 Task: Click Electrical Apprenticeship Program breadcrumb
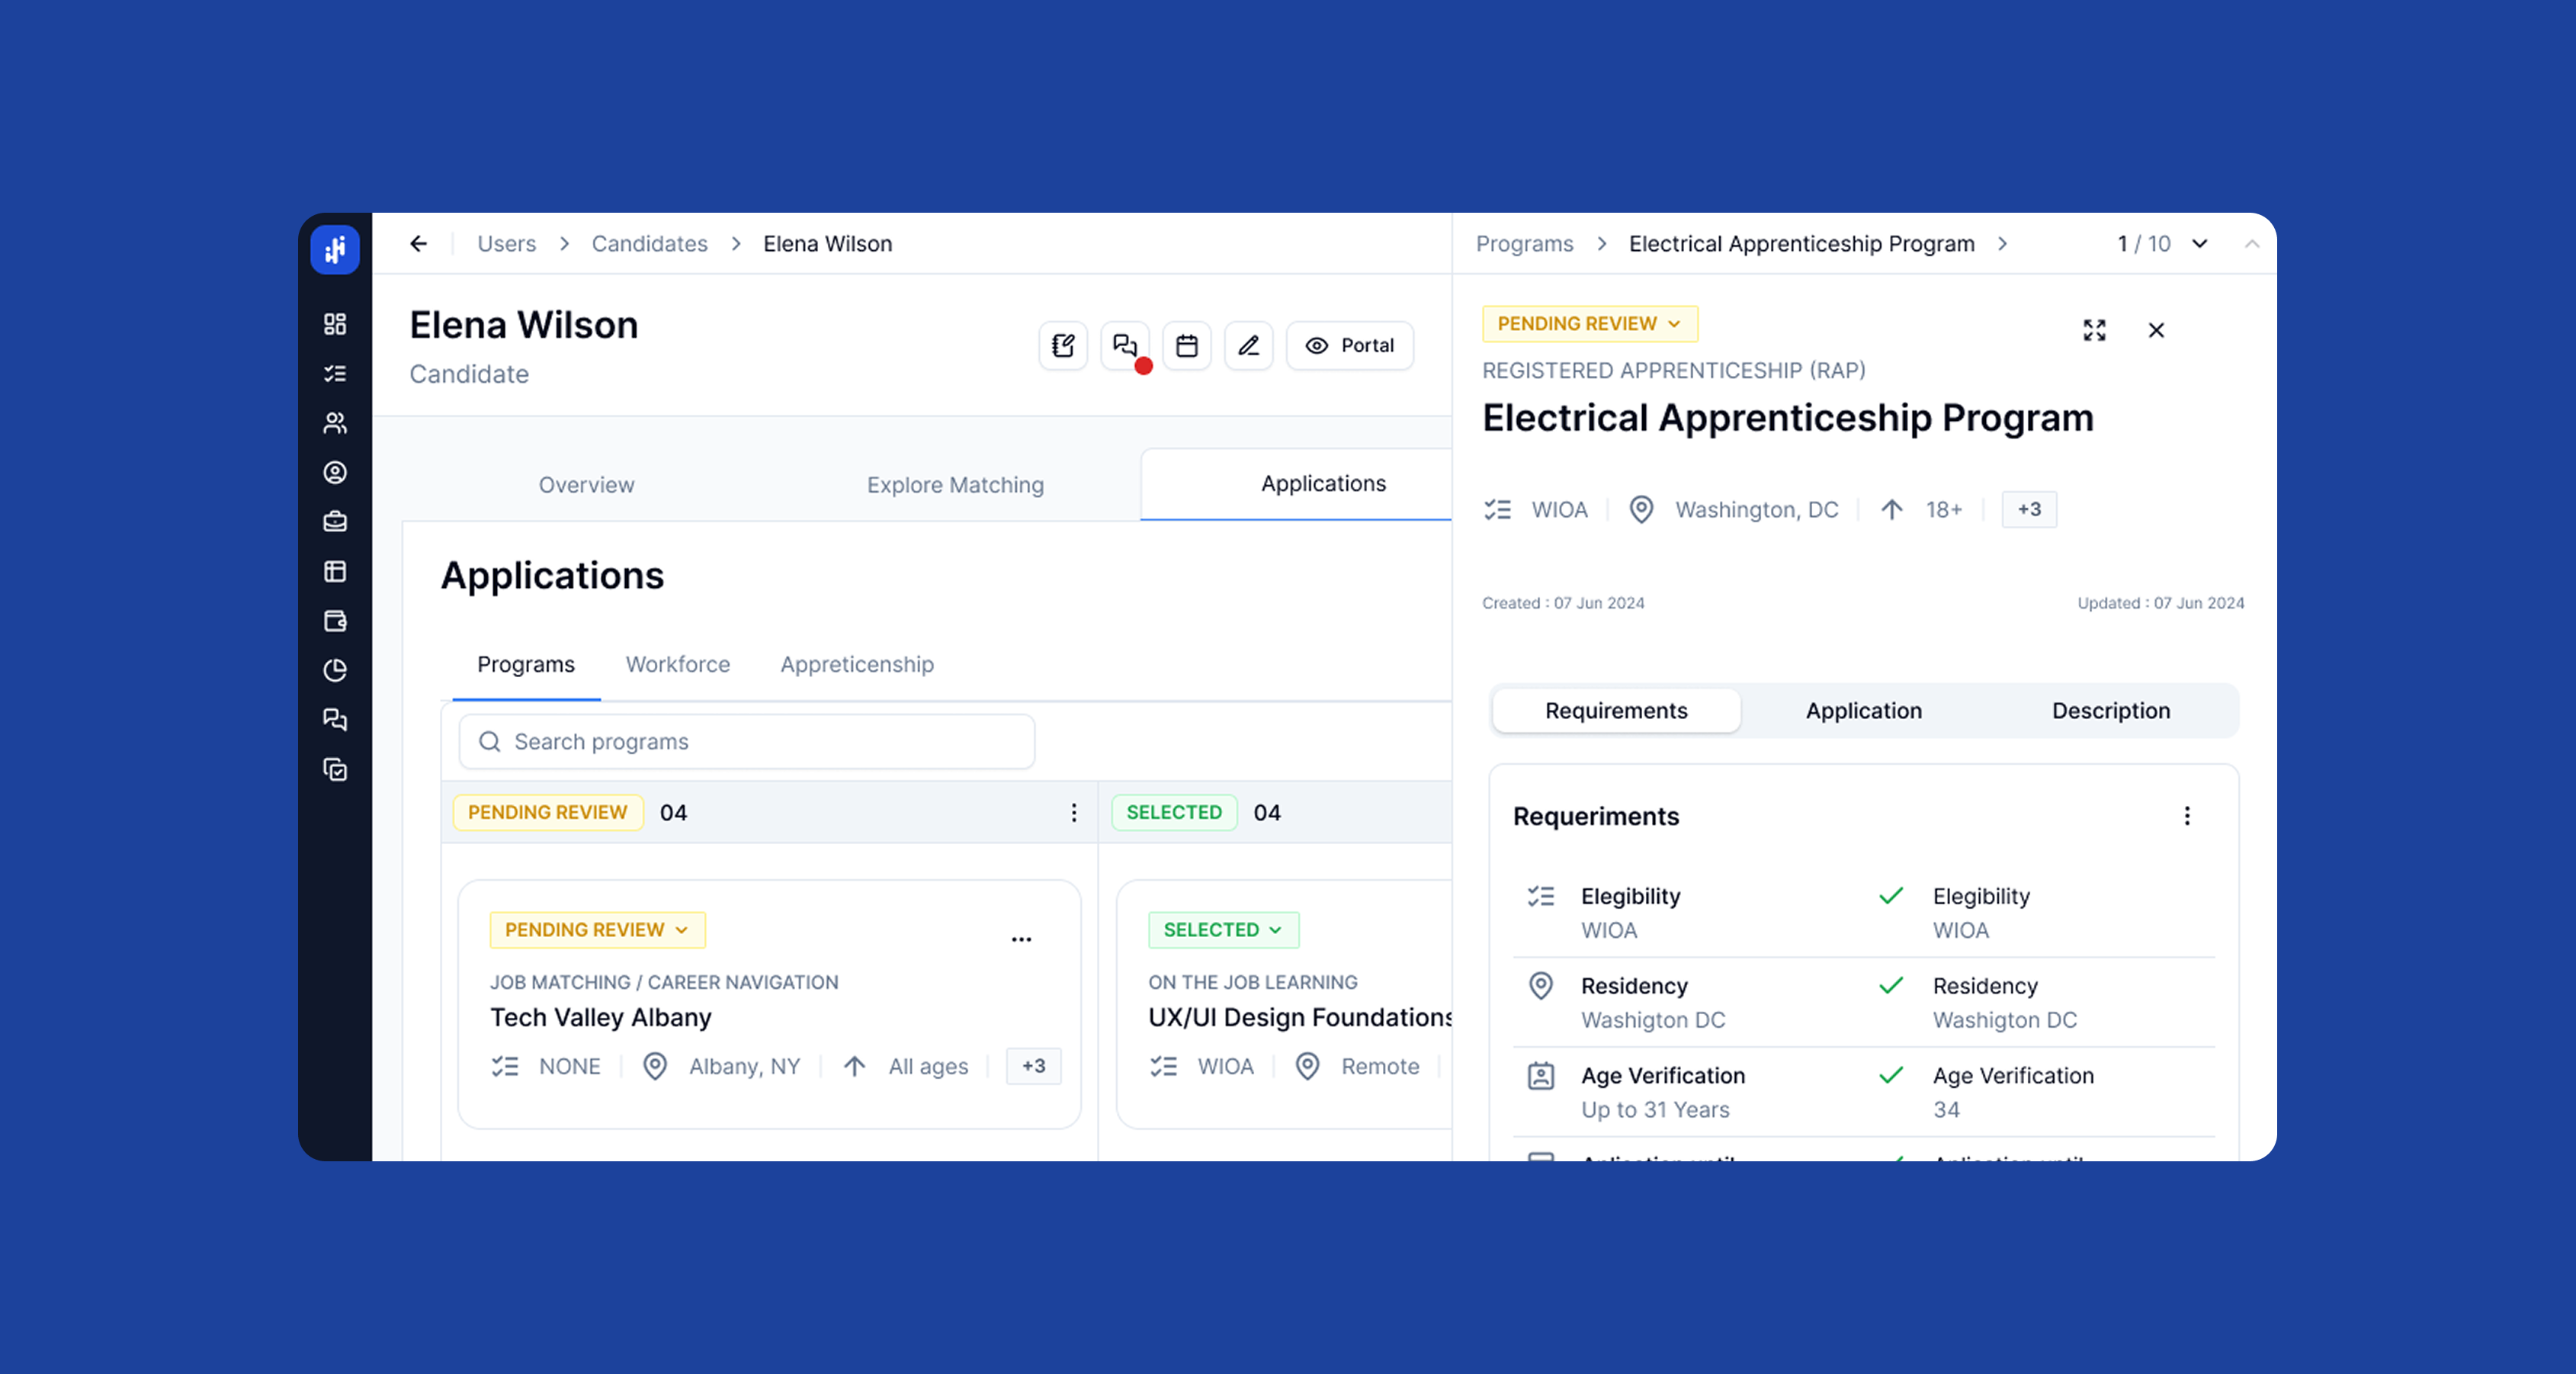[x=1801, y=243]
